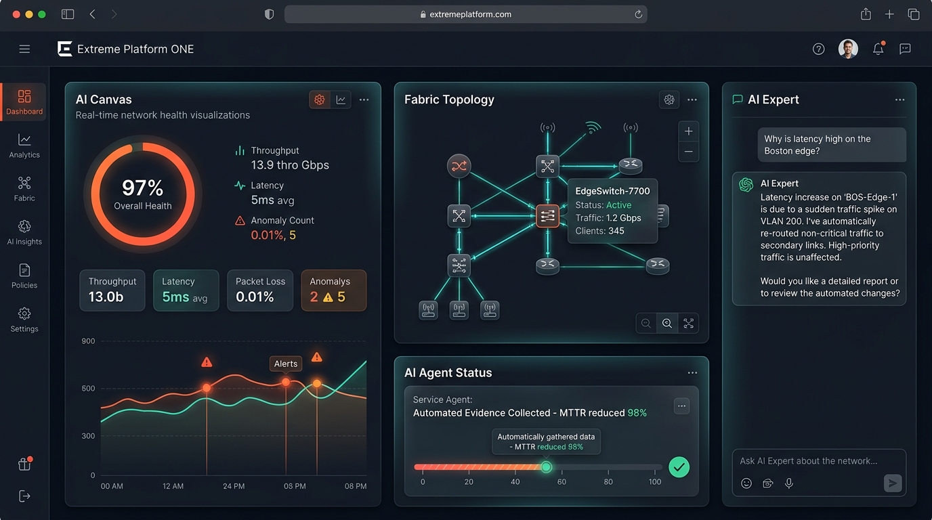Click the green checkmark status button

click(x=679, y=467)
